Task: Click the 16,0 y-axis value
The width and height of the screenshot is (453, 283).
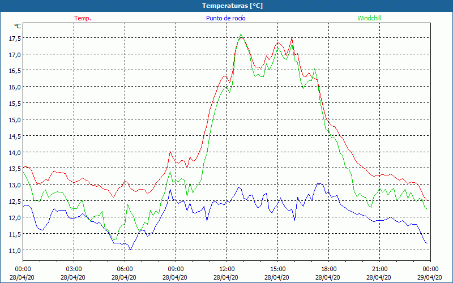Action: pyautogui.click(x=15, y=87)
